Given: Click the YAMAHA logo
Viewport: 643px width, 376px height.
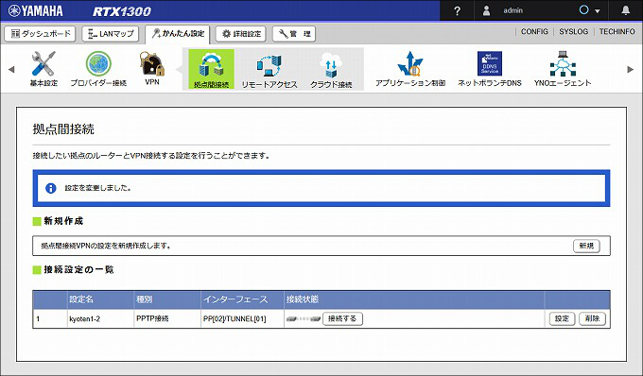Looking at the screenshot, I should [x=36, y=10].
